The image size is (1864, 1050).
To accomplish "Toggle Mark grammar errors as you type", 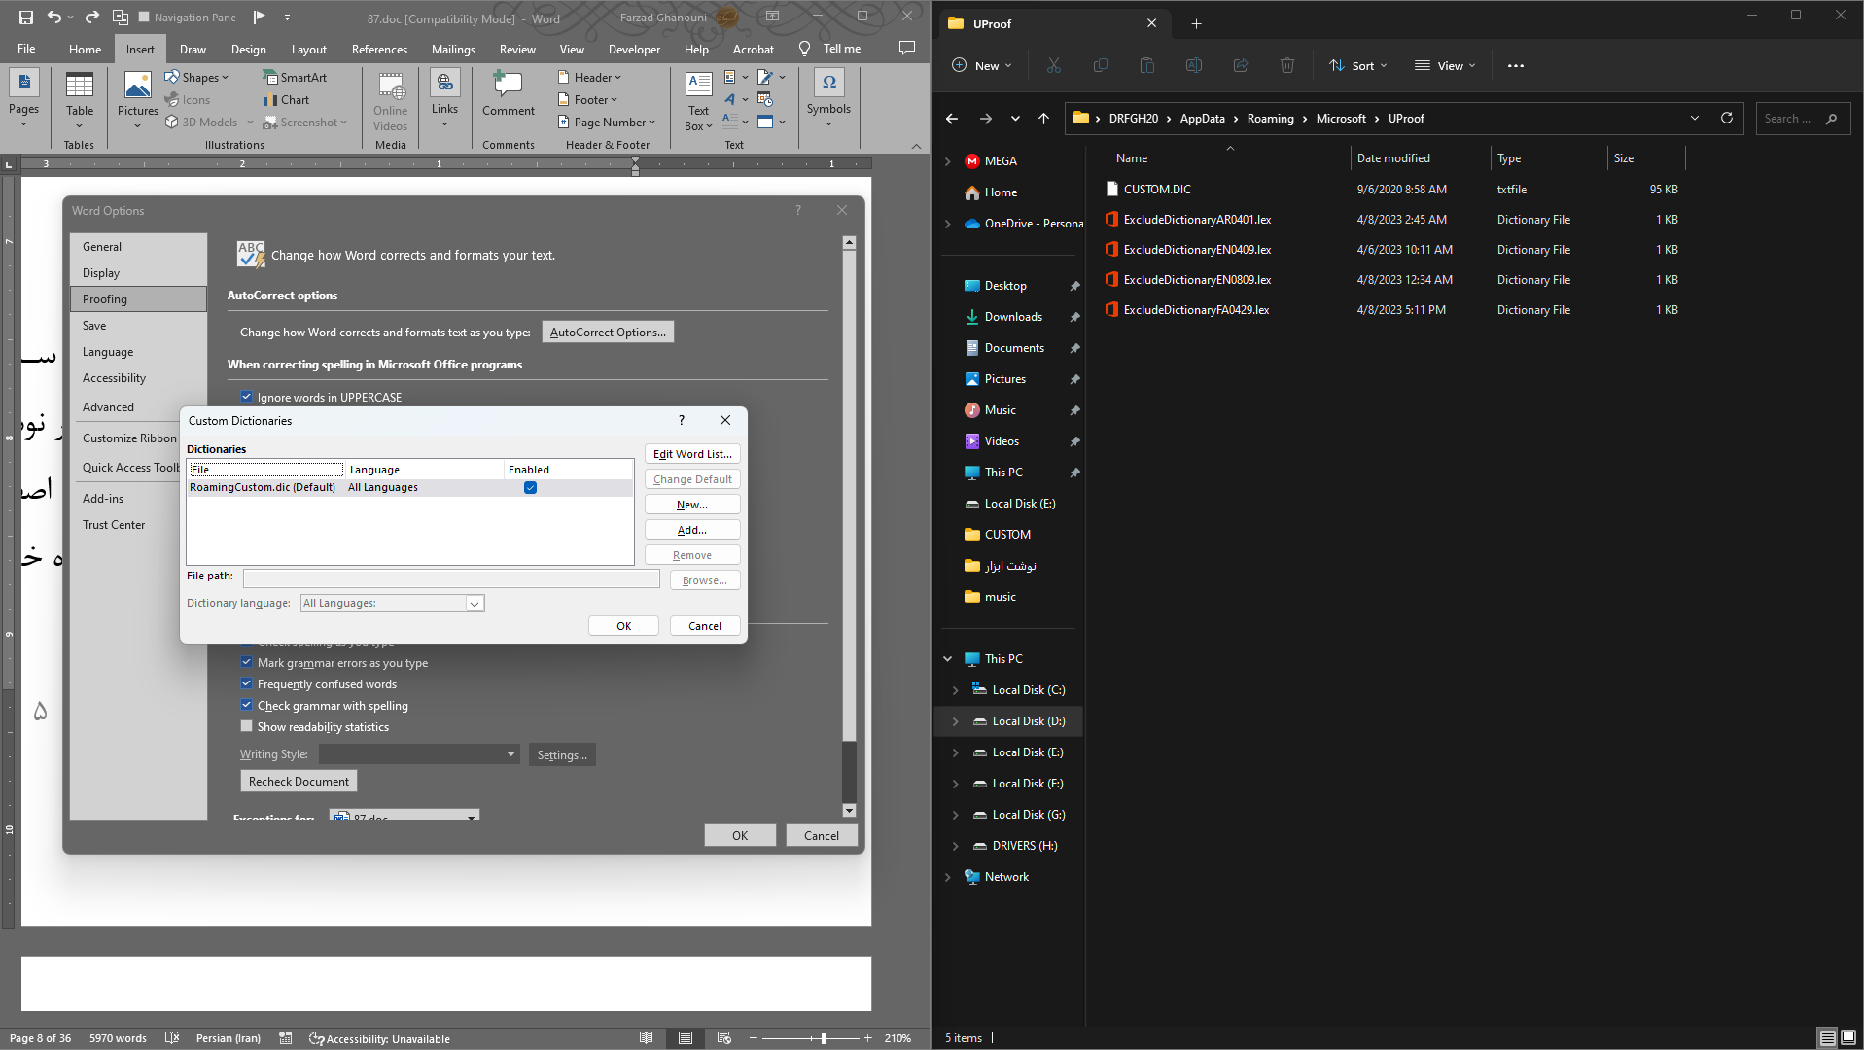I will [246, 662].
